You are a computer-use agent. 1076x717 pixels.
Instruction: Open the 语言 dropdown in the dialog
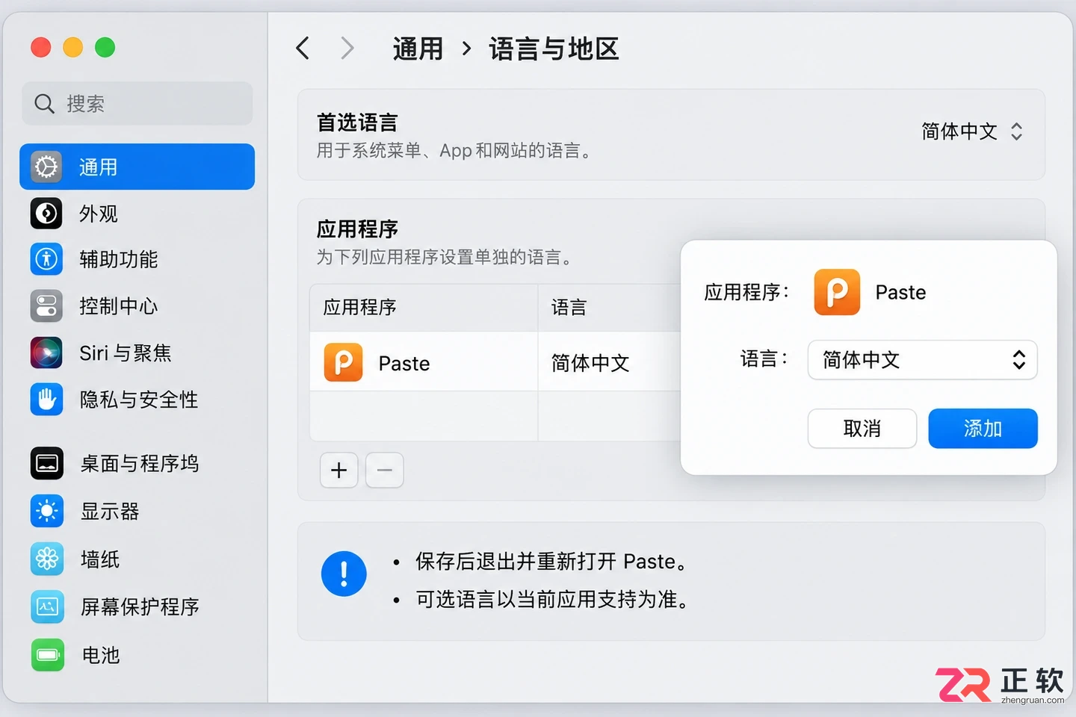coord(922,360)
